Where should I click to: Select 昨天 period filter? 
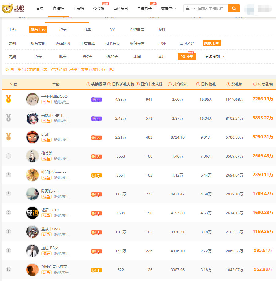[63, 57]
